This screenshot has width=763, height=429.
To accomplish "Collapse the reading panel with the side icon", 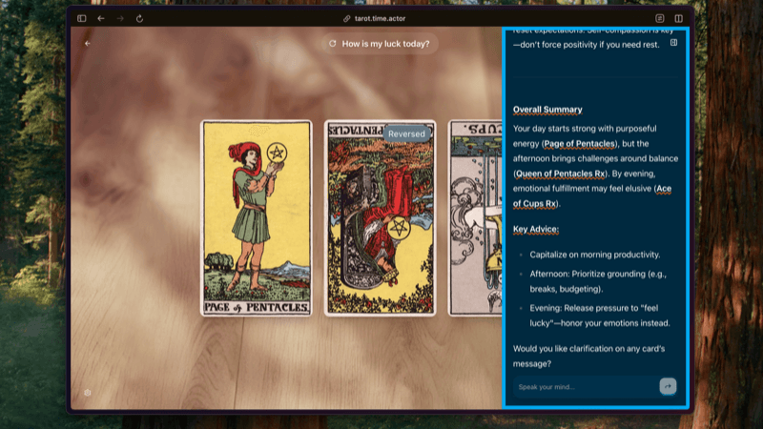I will click(x=673, y=43).
